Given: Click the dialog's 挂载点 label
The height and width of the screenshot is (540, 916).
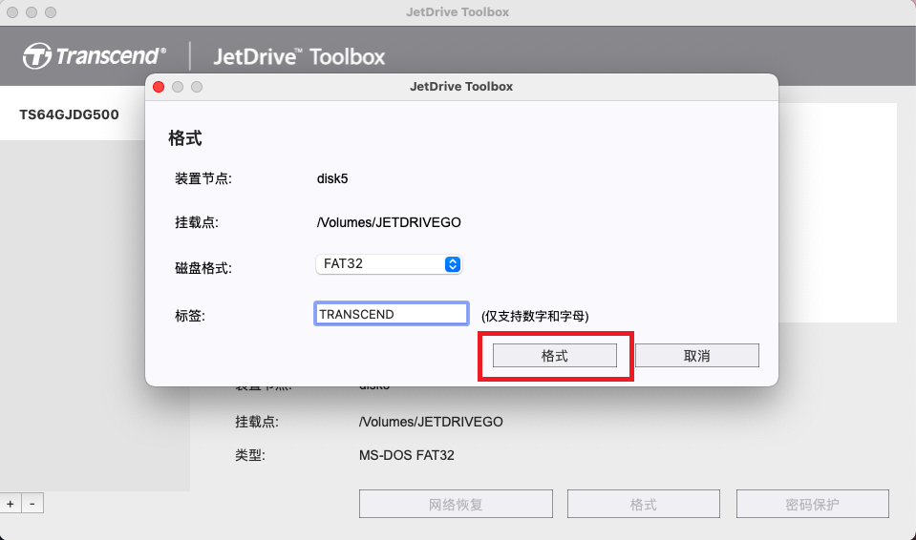Looking at the screenshot, I should coord(197,222).
